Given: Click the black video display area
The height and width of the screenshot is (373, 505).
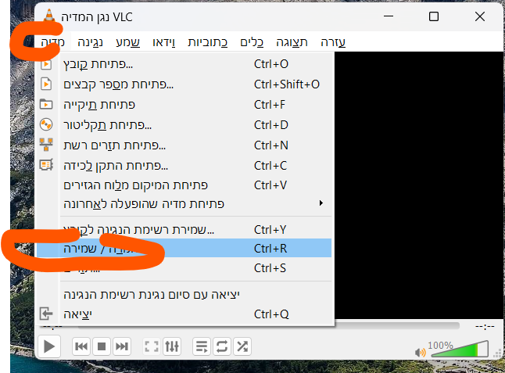Looking at the screenshot, I should 419,185.
